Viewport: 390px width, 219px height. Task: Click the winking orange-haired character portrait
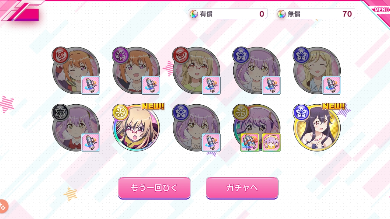76,71
